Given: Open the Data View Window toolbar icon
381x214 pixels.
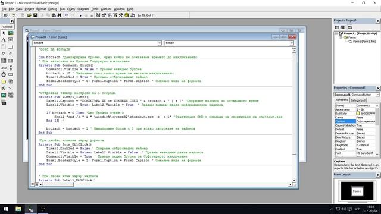Looking at the screenshot, I should [127, 15].
